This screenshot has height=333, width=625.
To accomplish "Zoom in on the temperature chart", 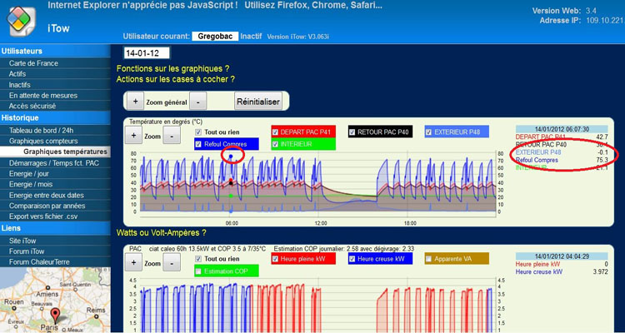I will (x=135, y=136).
